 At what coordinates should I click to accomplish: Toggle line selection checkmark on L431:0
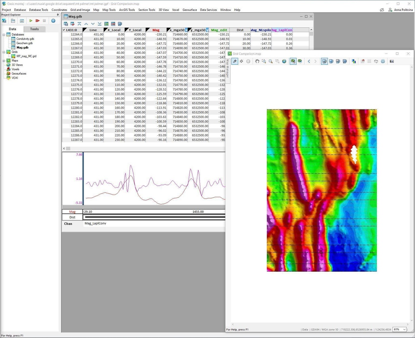pyautogui.click(x=64, y=30)
